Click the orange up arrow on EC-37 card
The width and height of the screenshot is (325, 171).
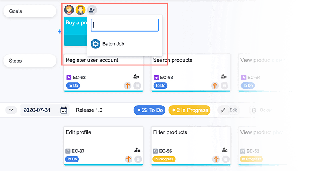[128, 159]
